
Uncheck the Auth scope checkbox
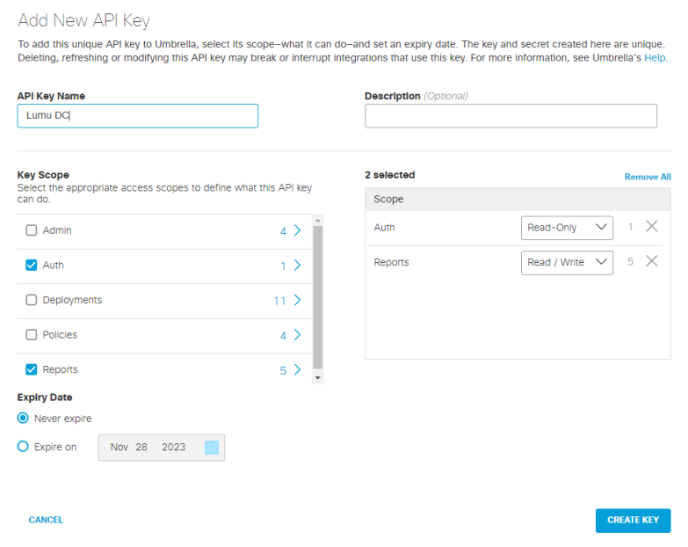point(32,266)
